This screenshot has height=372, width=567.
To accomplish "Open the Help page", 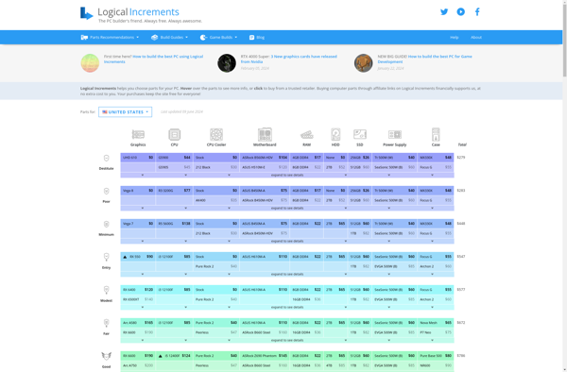I will point(455,37).
